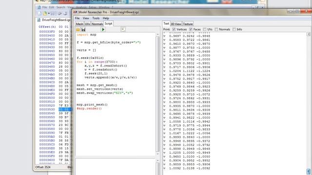Click the small icon right of the run button

click(x=123, y=29)
